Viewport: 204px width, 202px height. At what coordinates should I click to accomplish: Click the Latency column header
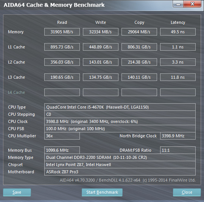(178, 22)
